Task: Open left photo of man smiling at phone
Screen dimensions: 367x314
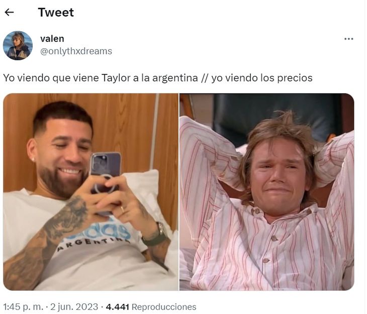Action: [x=91, y=192]
